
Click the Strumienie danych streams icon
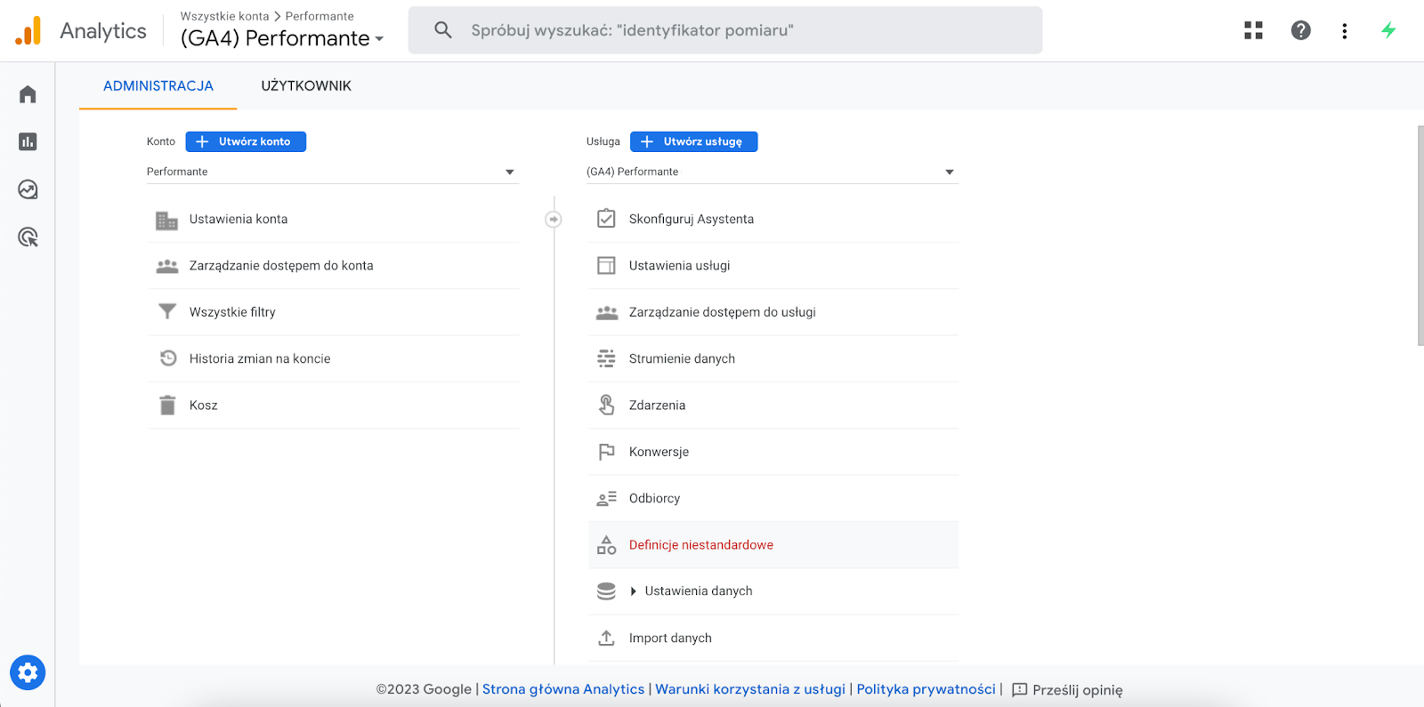tap(606, 358)
